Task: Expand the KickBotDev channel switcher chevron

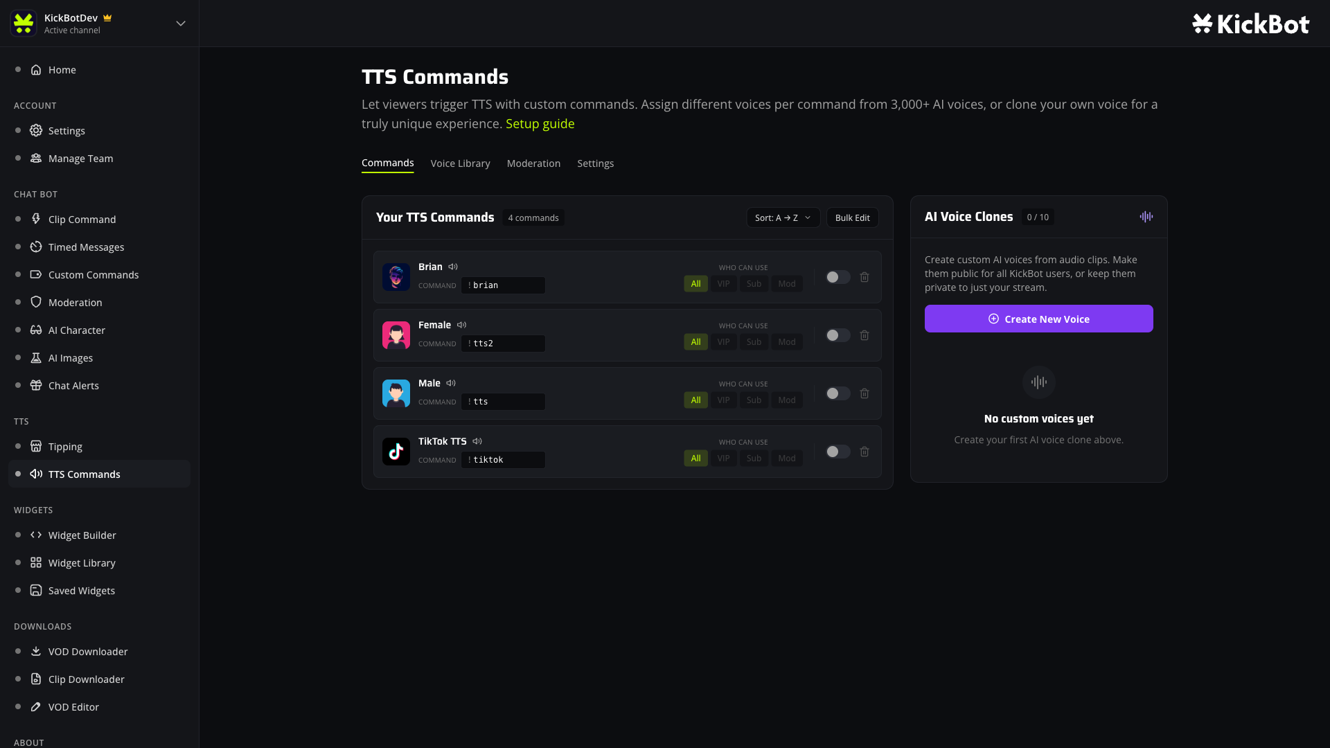Action: tap(181, 24)
